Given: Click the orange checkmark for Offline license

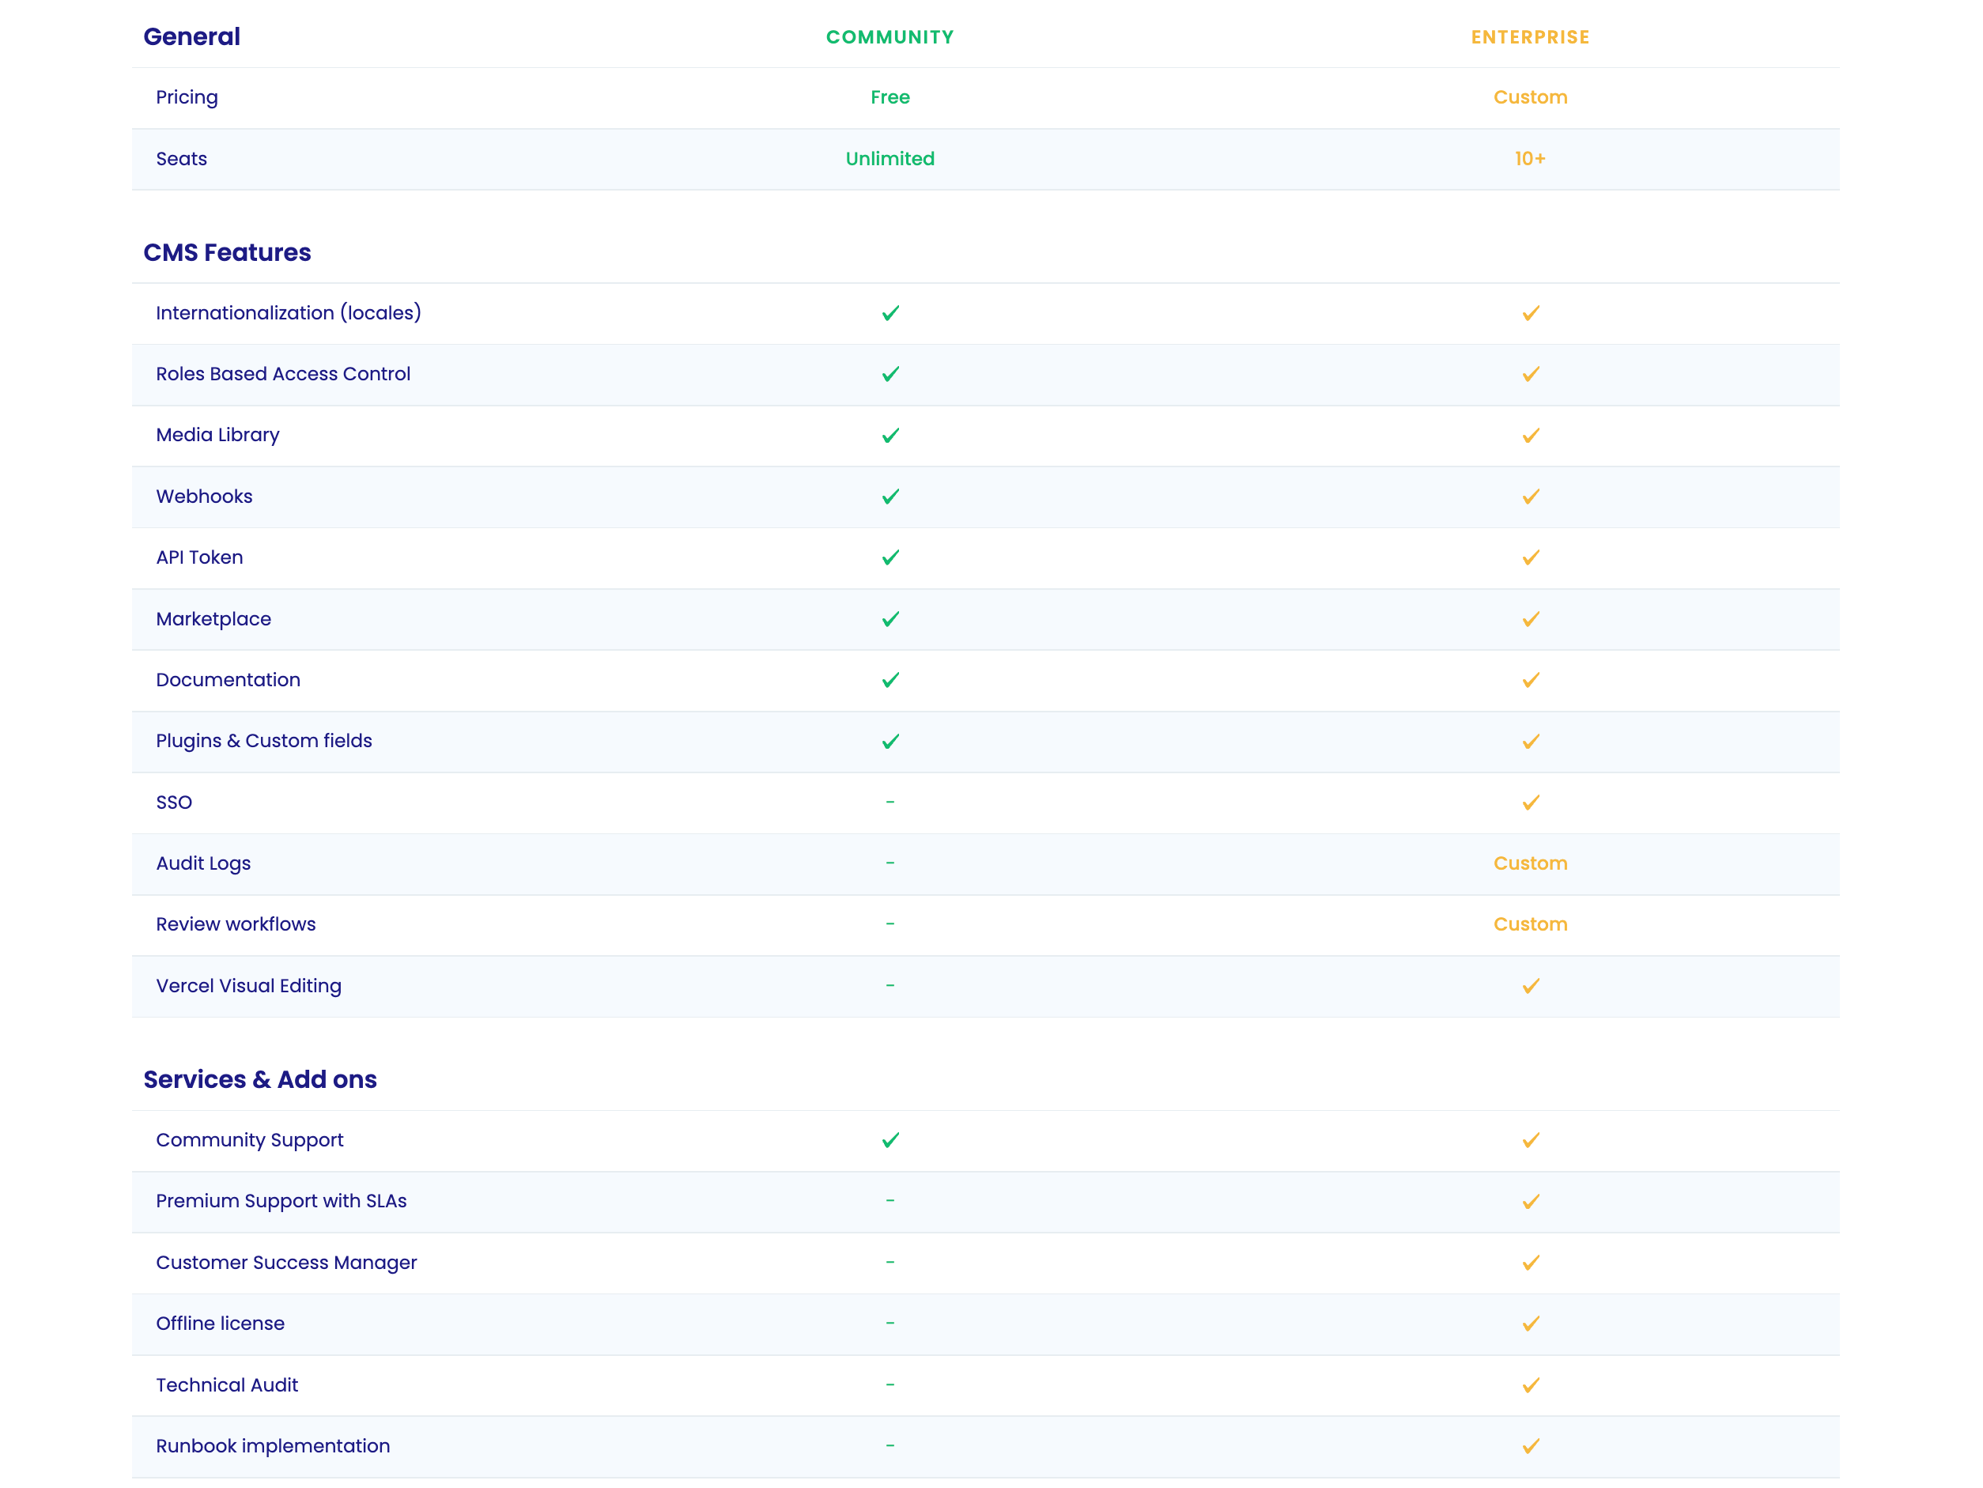Looking at the screenshot, I should pyautogui.click(x=1530, y=1324).
